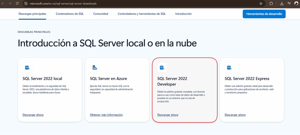Switch to the Contenedores de SQL tab
This screenshot has height=135, width=300.
[70, 14]
